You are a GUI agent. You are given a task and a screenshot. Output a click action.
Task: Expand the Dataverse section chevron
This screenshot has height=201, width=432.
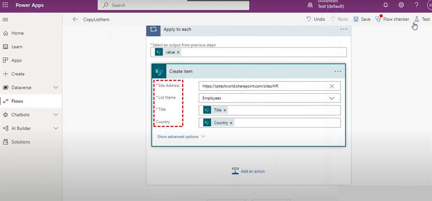click(56, 88)
